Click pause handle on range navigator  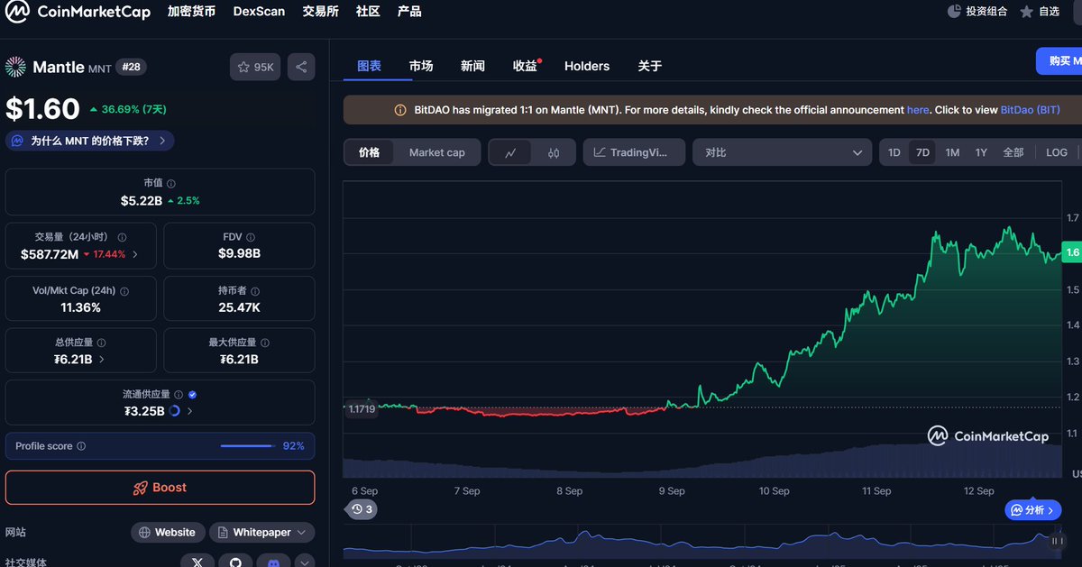1056,541
